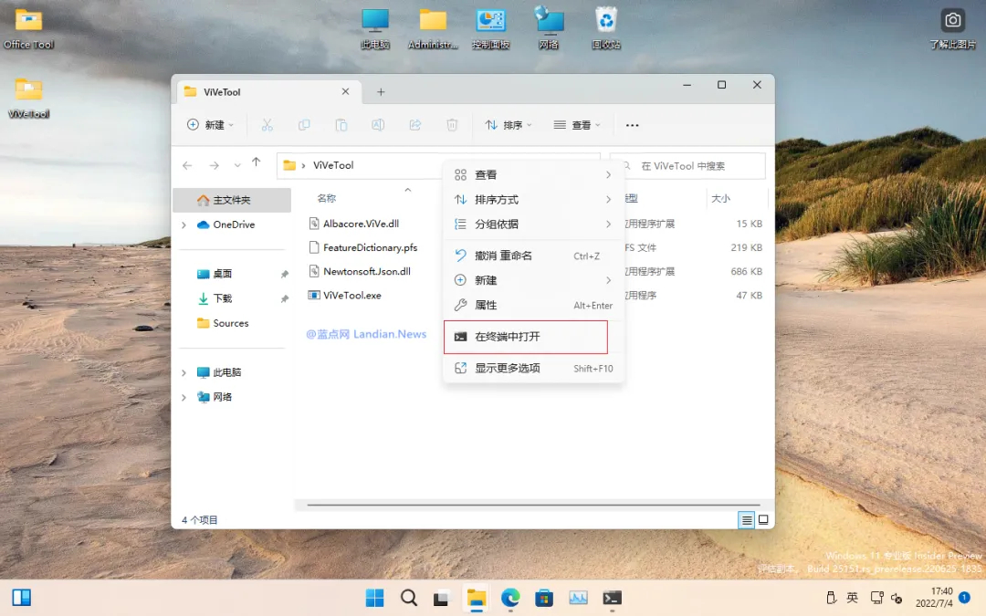Switch to thumbnail layout view at bottom right

[x=762, y=519]
